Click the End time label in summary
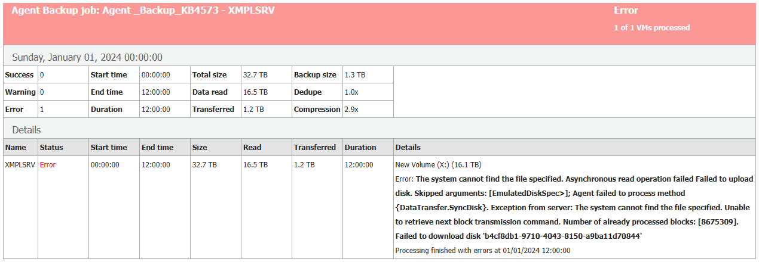Image resolution: width=759 pixels, height=262 pixels. [107, 92]
